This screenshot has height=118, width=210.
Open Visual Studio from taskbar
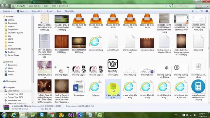coord(71,115)
